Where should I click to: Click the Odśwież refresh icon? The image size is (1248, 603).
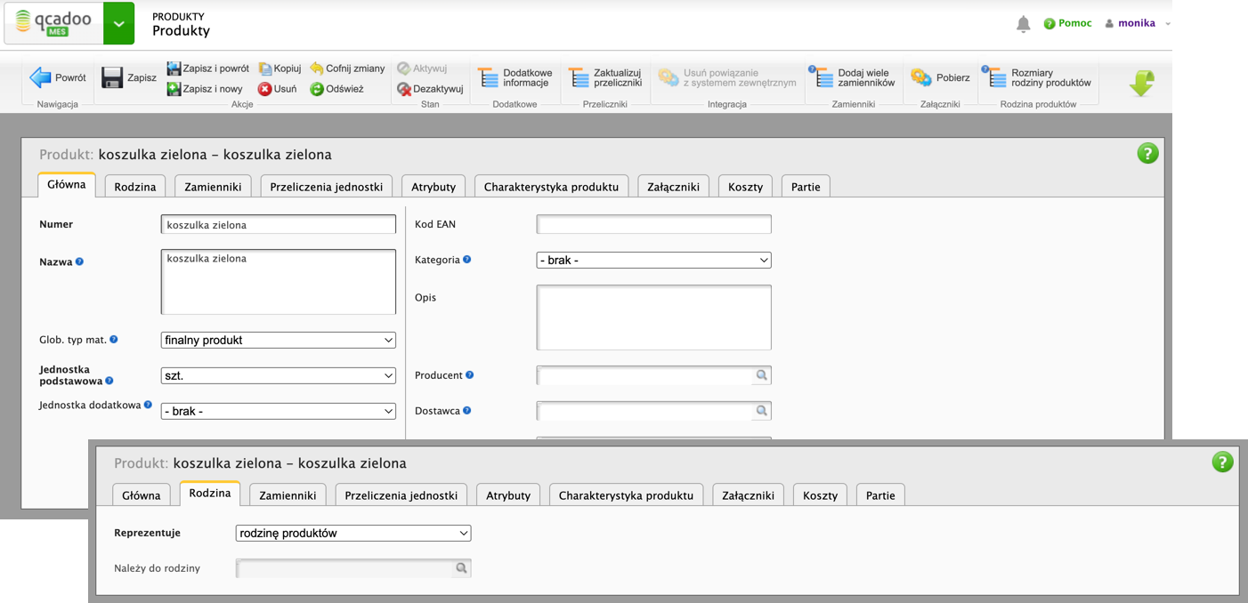[x=316, y=89]
